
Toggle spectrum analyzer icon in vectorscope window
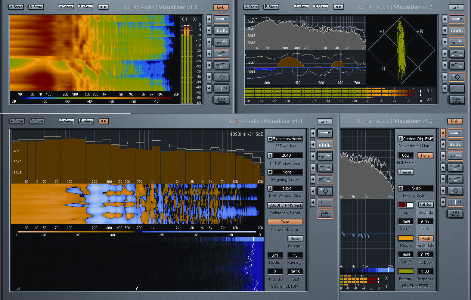[x=457, y=31]
